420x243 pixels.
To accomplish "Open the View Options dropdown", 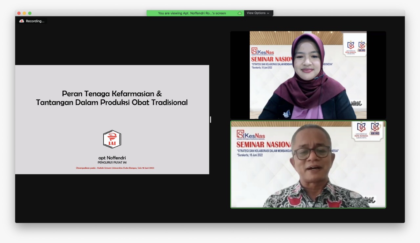I will [258, 13].
